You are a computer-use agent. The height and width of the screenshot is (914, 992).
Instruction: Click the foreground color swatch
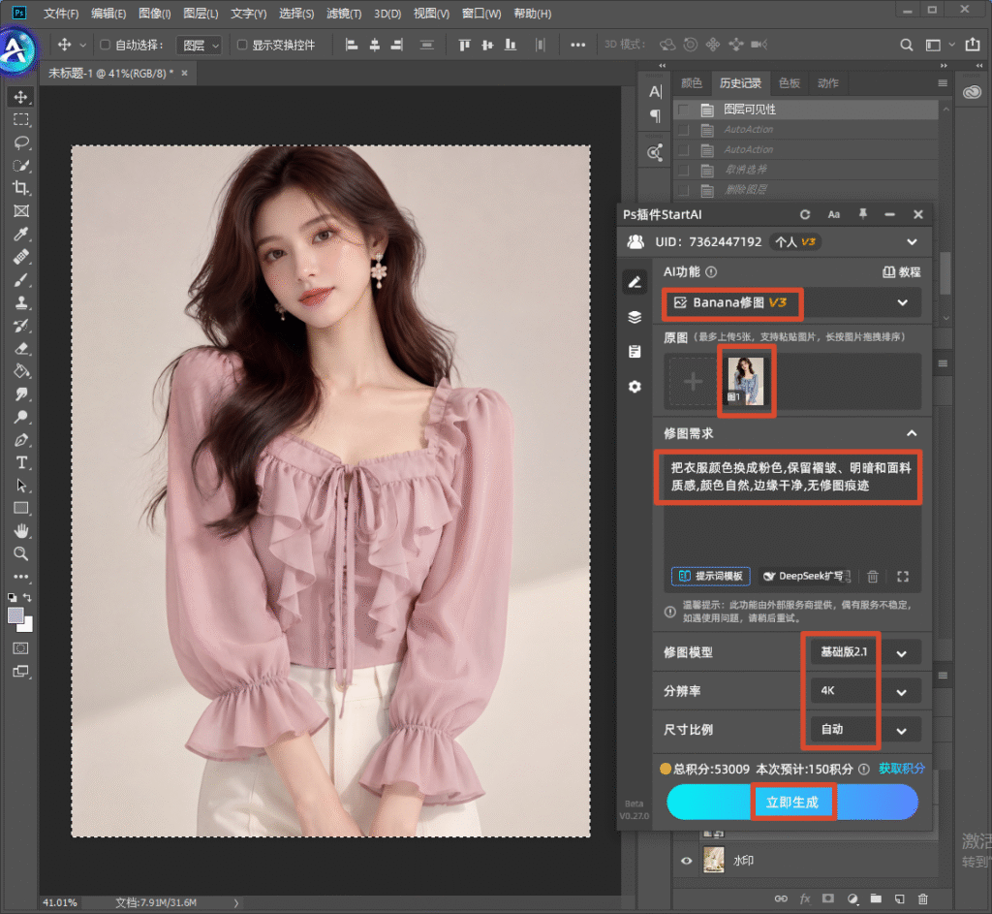click(x=15, y=615)
